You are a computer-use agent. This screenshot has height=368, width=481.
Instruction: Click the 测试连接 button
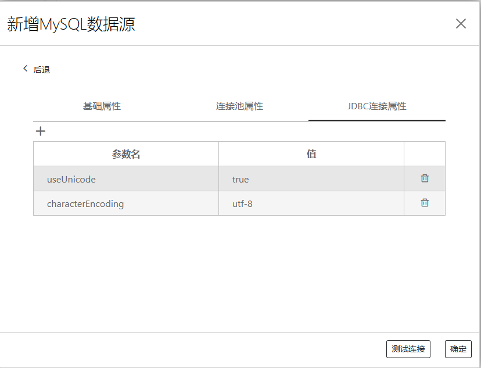(408, 349)
